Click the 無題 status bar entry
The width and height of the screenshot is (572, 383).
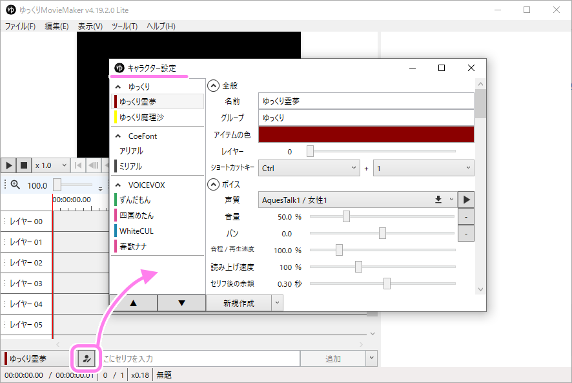(x=164, y=375)
